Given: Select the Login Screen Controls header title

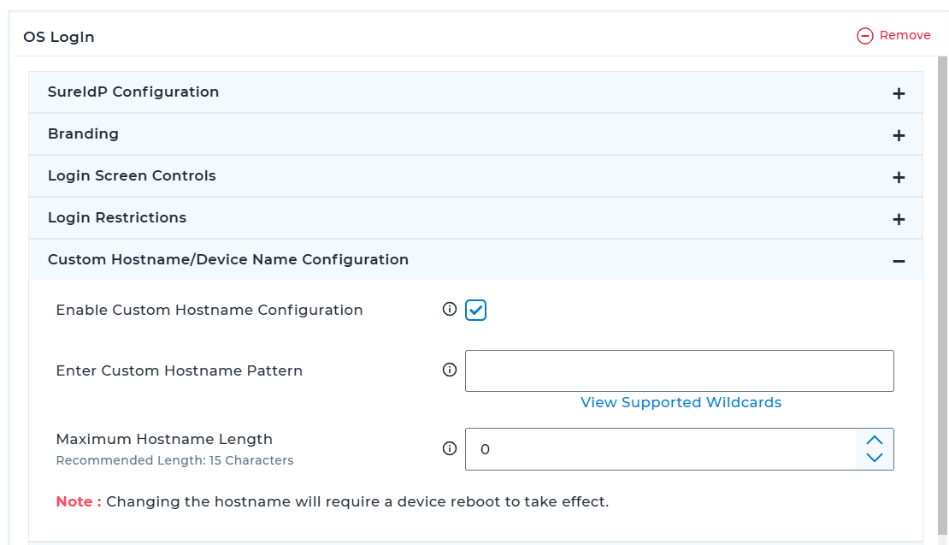Looking at the screenshot, I should coord(132,175).
